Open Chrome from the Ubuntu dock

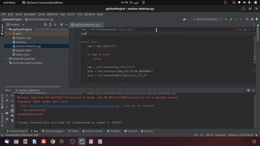click(53, 142)
